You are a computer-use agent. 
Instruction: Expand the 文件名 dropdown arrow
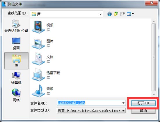123,103
